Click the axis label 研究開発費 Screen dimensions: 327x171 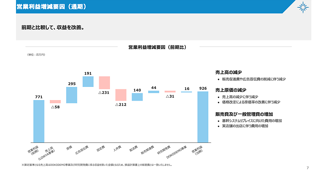coord(164,150)
